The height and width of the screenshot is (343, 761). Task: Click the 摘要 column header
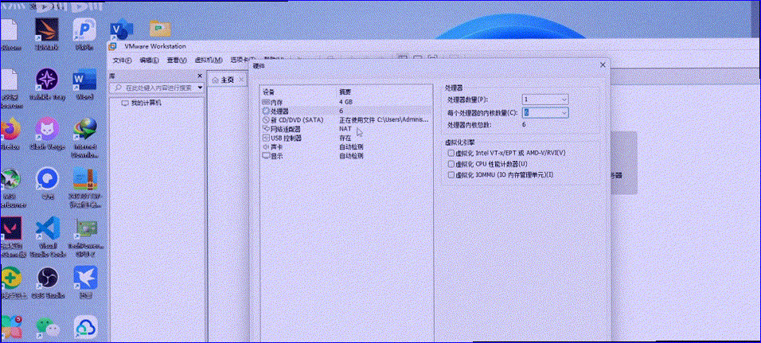coord(345,92)
